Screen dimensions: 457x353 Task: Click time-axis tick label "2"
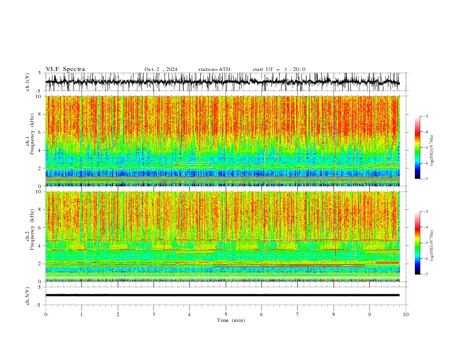pos(118,314)
